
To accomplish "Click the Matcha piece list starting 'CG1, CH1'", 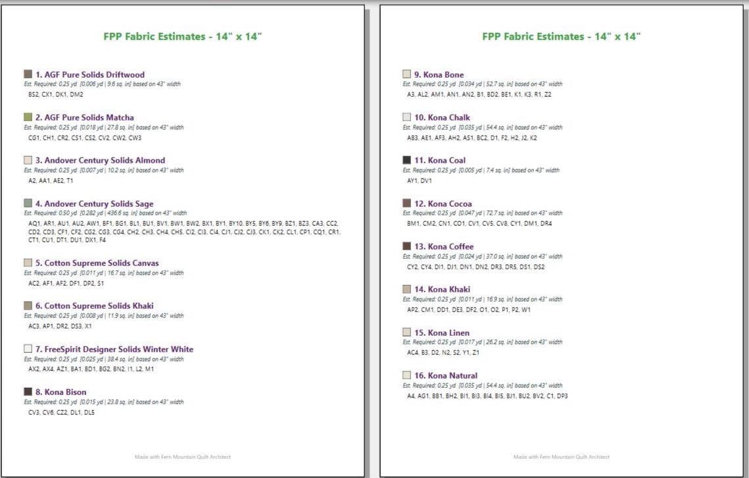I will pos(85,138).
